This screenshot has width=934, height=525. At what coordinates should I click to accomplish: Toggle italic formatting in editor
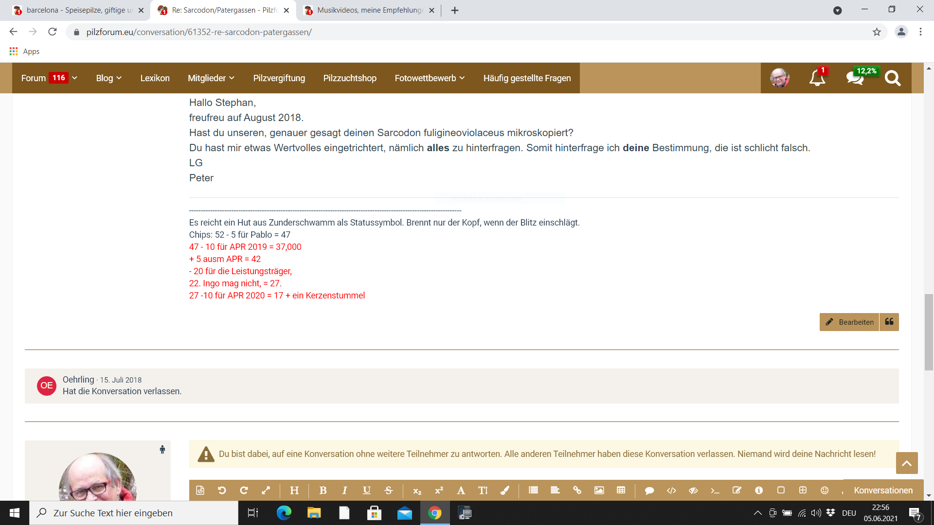point(345,490)
